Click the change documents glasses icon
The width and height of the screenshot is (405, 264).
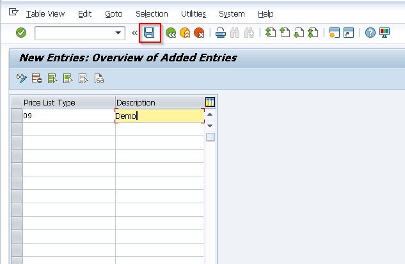[x=99, y=79]
